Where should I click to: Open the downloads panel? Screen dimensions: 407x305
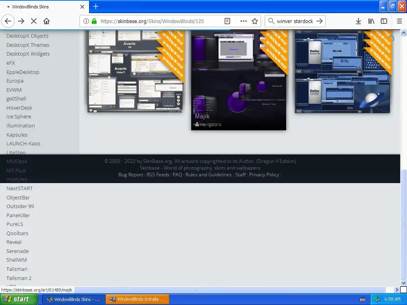tap(358, 21)
